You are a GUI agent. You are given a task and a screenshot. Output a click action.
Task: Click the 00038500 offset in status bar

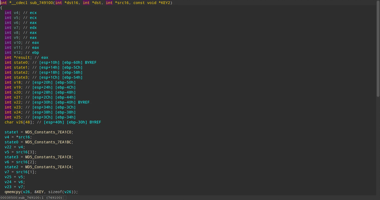click(9, 198)
